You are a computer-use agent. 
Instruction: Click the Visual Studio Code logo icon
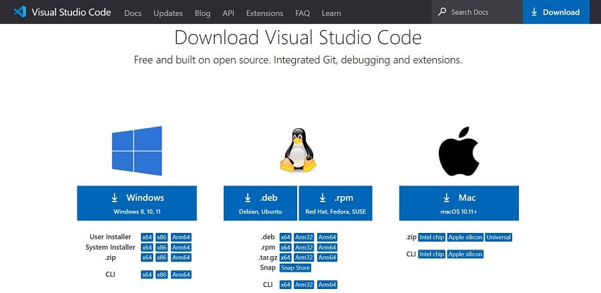(x=20, y=12)
